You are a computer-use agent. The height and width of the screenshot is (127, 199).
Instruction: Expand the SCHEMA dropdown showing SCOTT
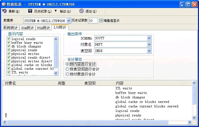[x=149, y=38]
